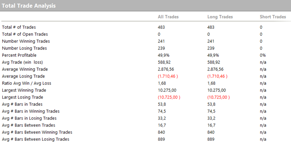Click the 49,9% value in All Trades column
This screenshot has width=291, height=142.
pos(164,55)
